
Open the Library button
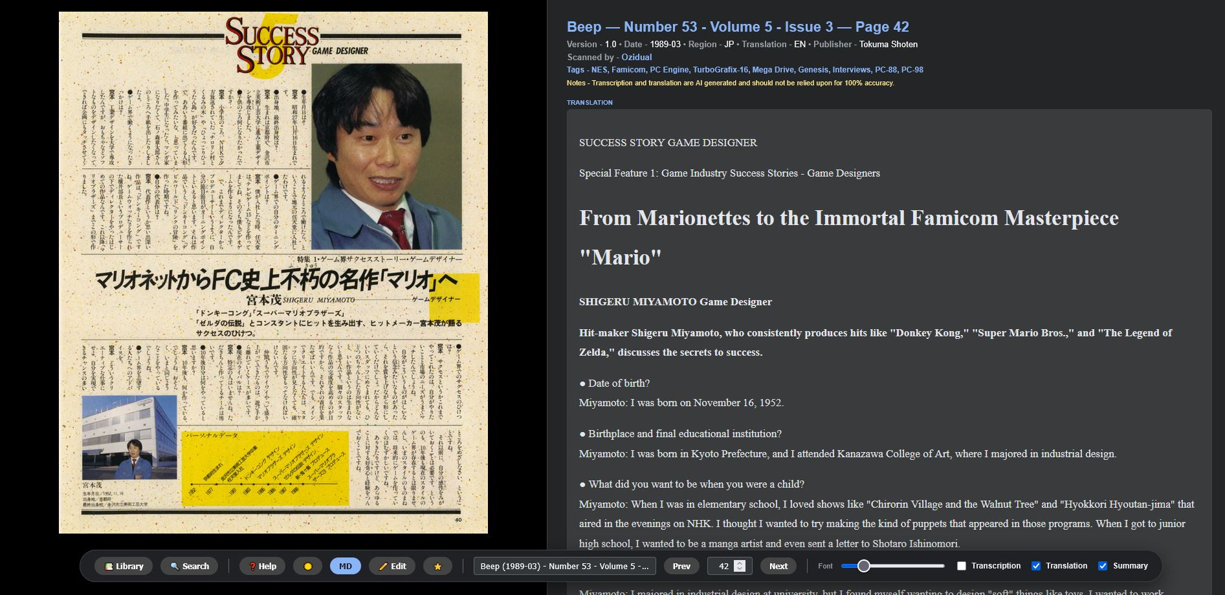tap(124, 566)
